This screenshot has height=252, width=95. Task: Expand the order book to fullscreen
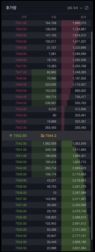[x=87, y=8]
